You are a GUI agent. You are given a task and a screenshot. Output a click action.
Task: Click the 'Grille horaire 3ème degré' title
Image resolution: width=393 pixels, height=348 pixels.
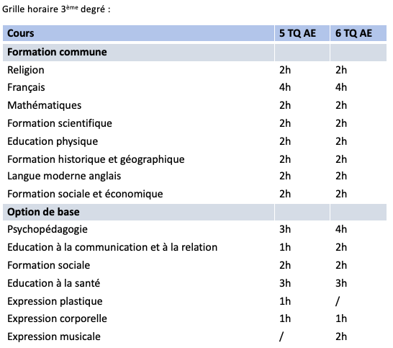point(56,9)
